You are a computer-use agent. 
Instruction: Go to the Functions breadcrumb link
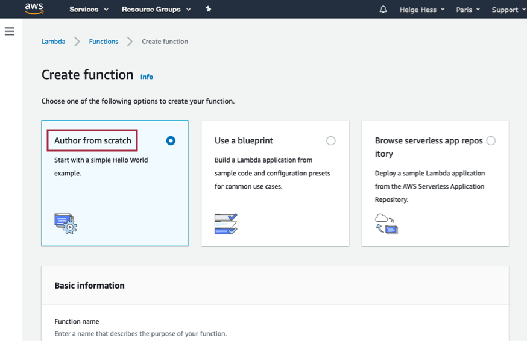coord(104,42)
